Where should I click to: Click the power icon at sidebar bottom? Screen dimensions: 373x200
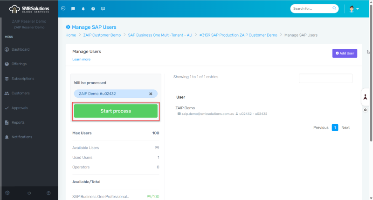pyautogui.click(x=29, y=193)
